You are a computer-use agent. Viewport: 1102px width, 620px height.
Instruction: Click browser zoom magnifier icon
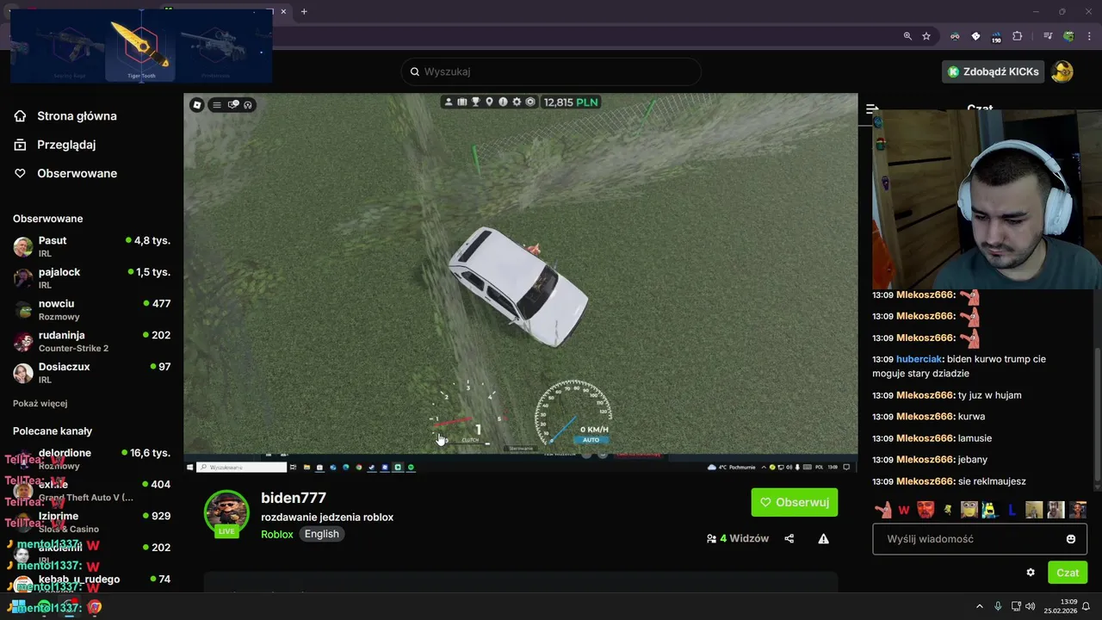click(x=907, y=36)
